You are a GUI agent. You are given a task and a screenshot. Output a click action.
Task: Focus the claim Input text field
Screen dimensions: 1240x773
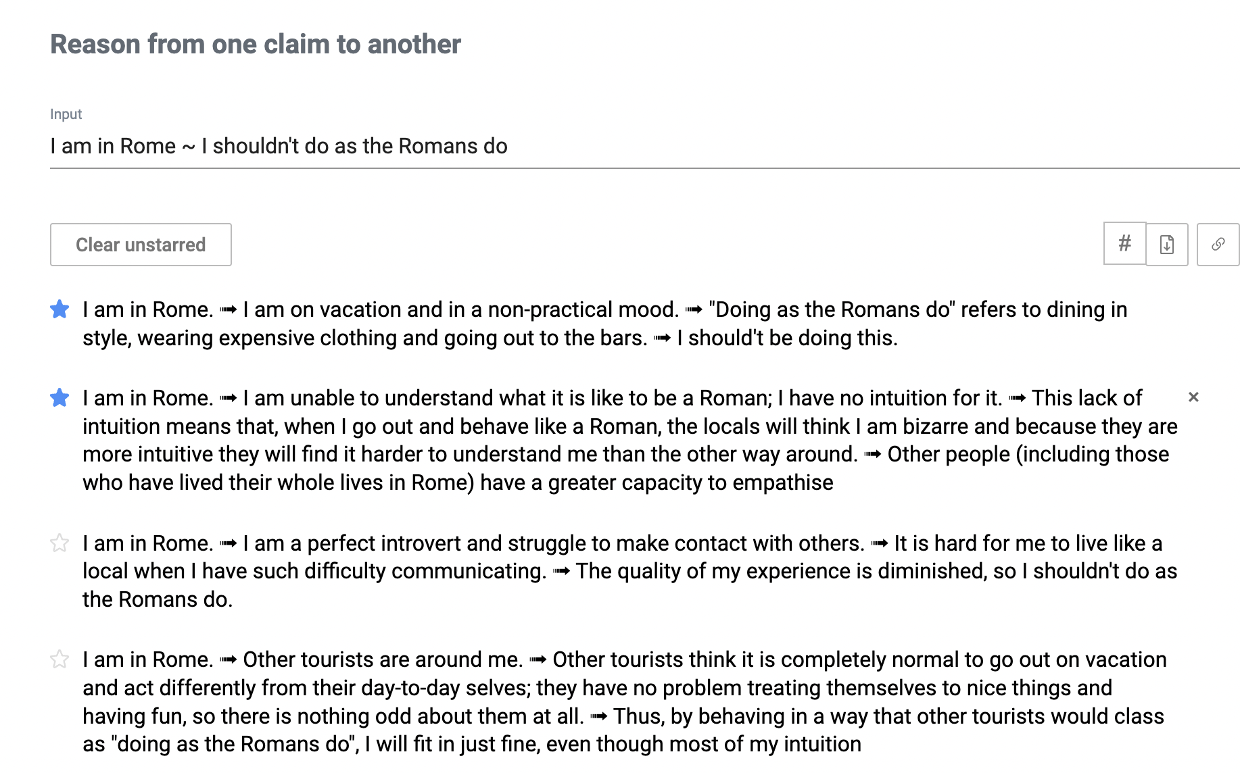[609, 146]
